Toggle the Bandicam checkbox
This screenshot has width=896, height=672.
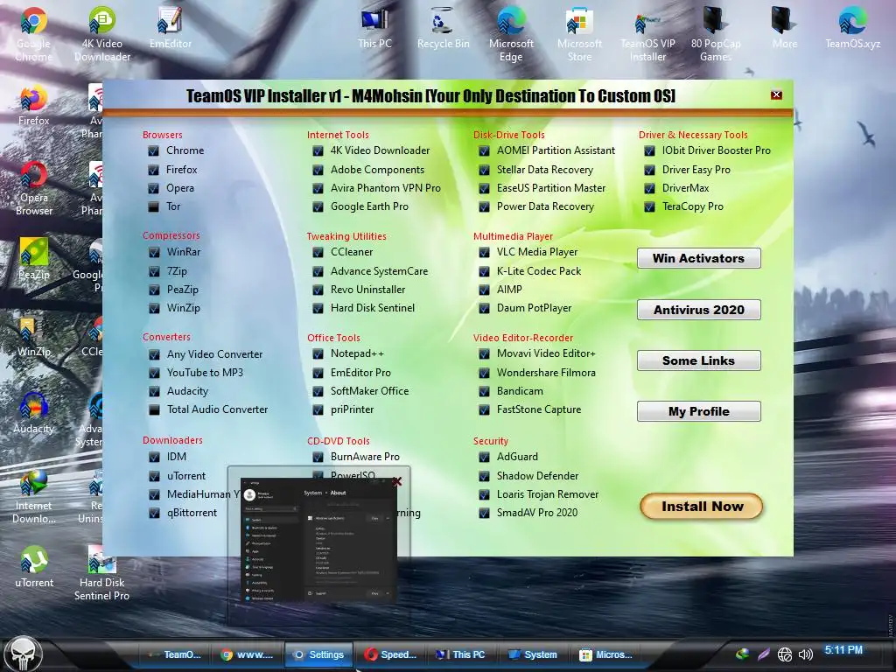click(483, 391)
